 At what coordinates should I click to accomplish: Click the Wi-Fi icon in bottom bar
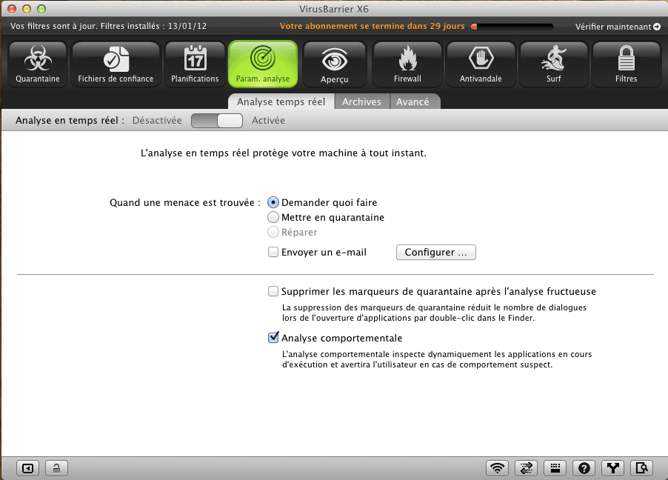(498, 467)
